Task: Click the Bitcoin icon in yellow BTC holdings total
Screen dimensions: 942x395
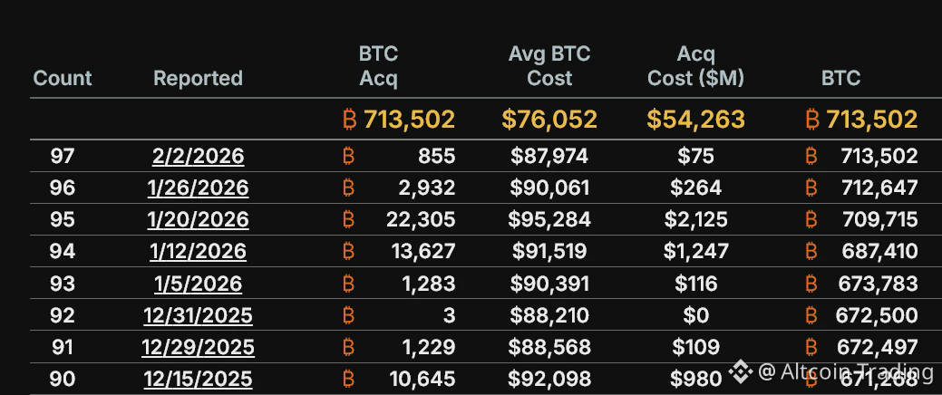Action: point(811,119)
